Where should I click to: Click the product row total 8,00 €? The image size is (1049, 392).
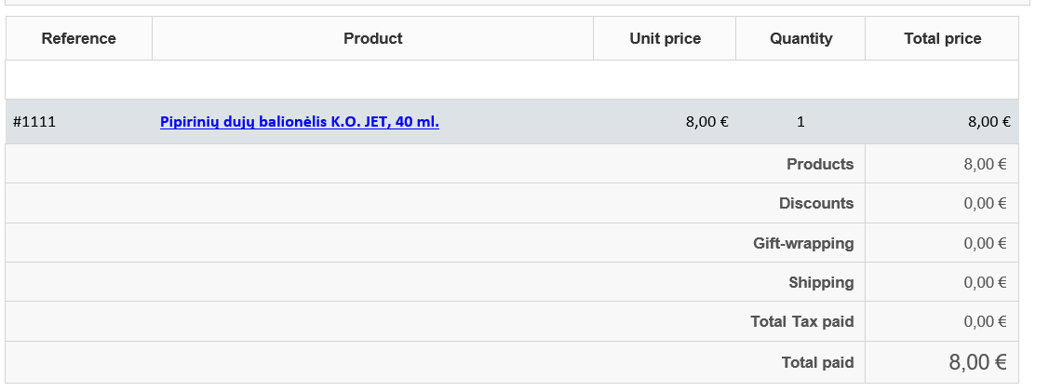coord(988,122)
